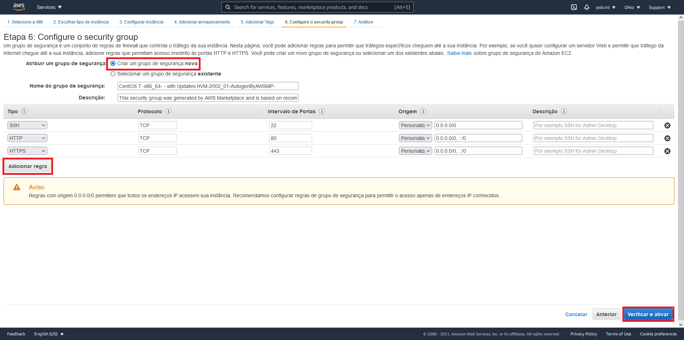The height and width of the screenshot is (340, 684).
Task: Open the Saiba mais link
Action: coord(459,53)
